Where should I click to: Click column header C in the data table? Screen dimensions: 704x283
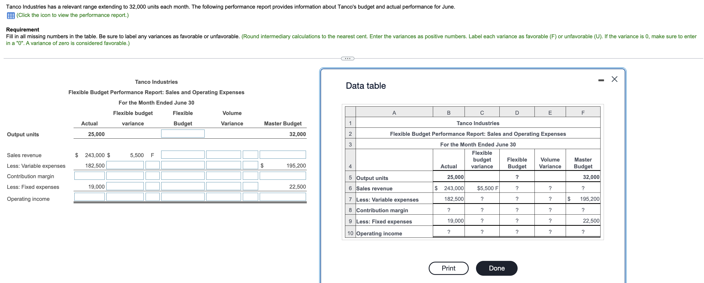(482, 112)
